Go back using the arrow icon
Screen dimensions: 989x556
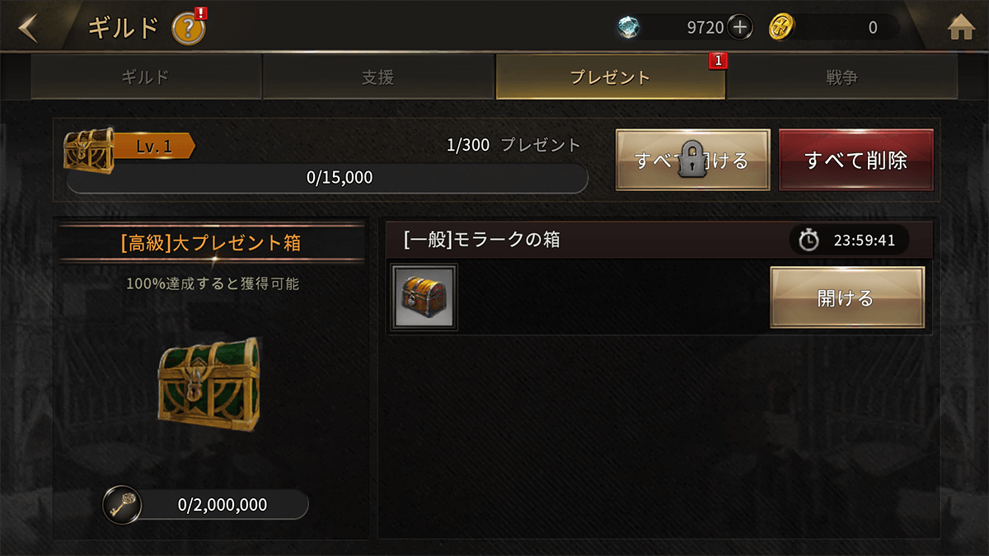pos(28,28)
